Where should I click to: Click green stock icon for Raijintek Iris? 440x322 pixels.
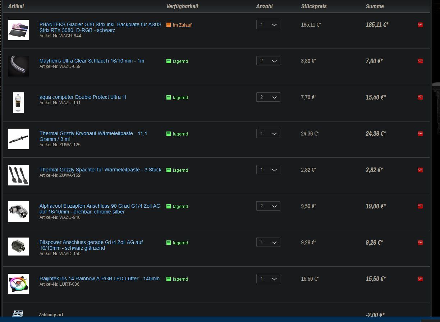tap(169, 279)
